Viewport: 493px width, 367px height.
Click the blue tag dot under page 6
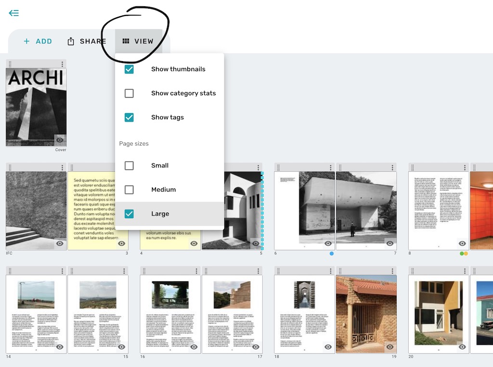[331, 253]
